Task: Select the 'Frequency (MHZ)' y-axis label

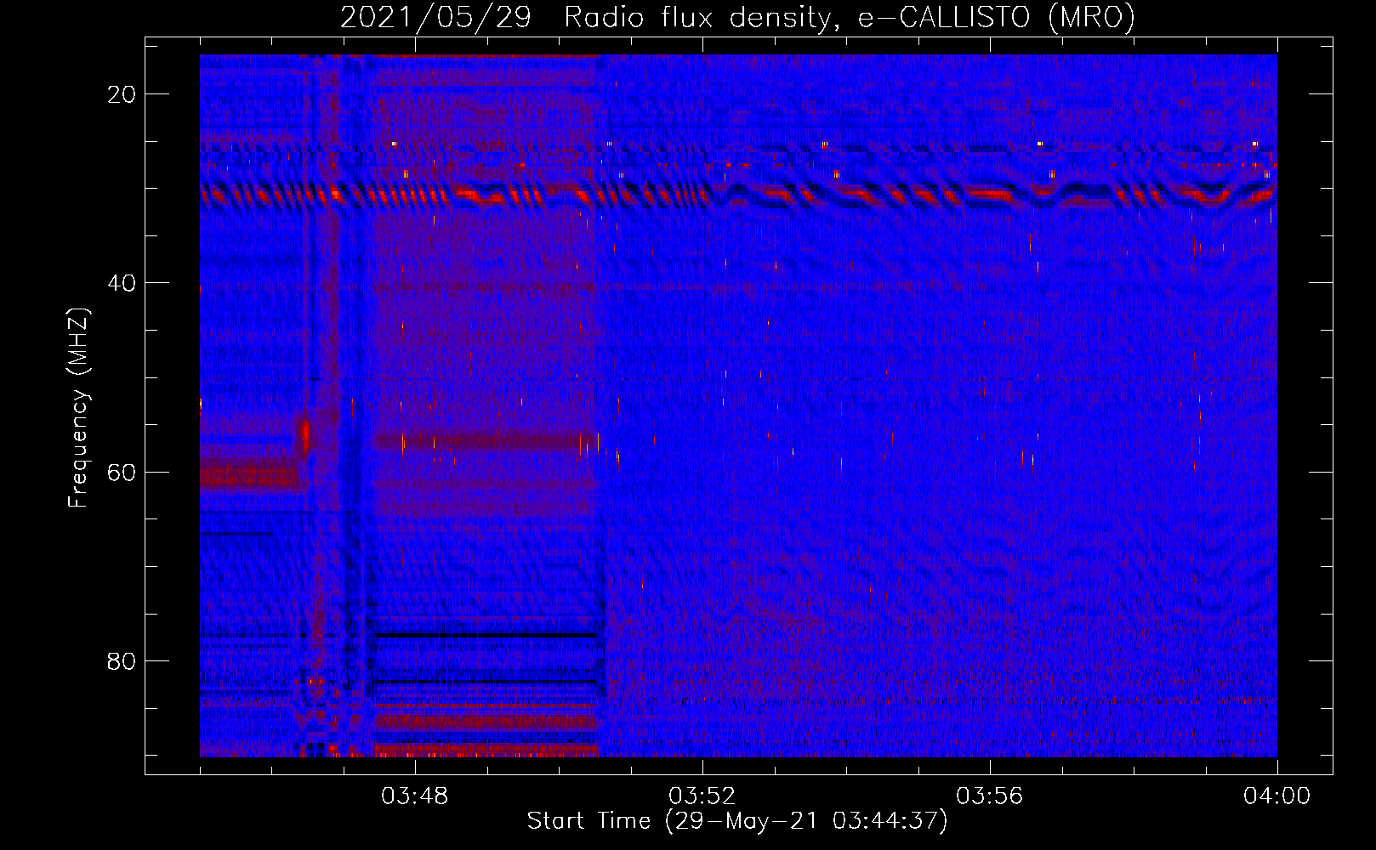Action: (x=78, y=408)
